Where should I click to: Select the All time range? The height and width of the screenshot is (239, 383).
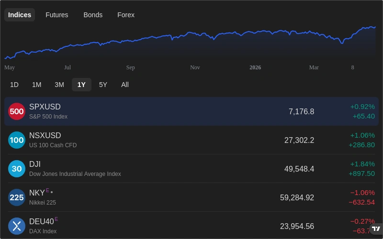coord(125,85)
